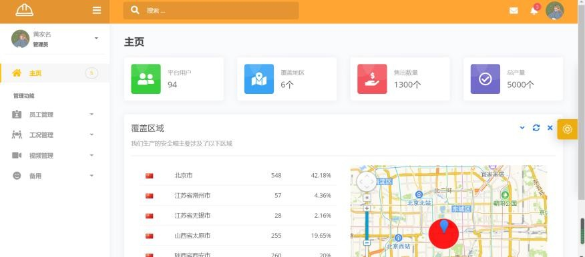Click the 朝阳公园 park marker
The width and height of the screenshot is (585, 257).
click(505, 195)
